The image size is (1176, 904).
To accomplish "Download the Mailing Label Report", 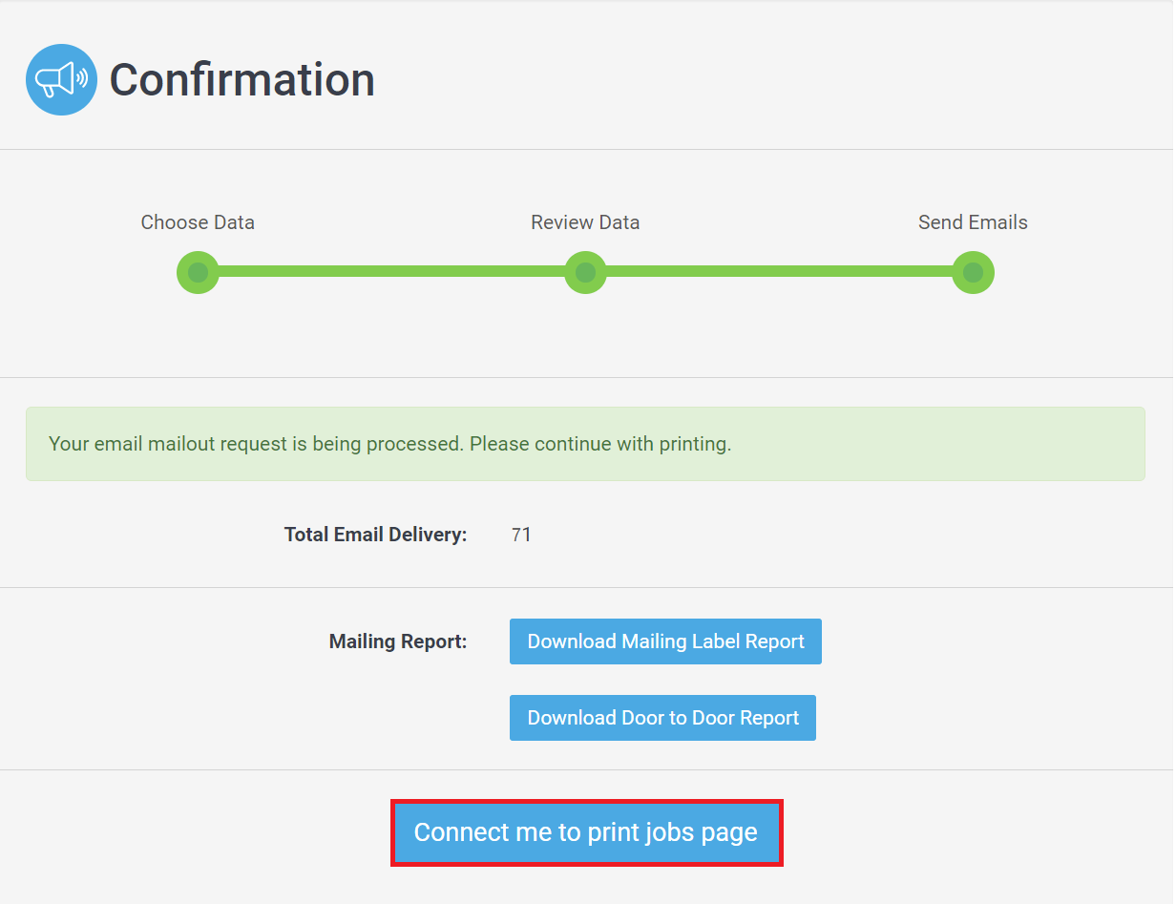I will tap(665, 641).
